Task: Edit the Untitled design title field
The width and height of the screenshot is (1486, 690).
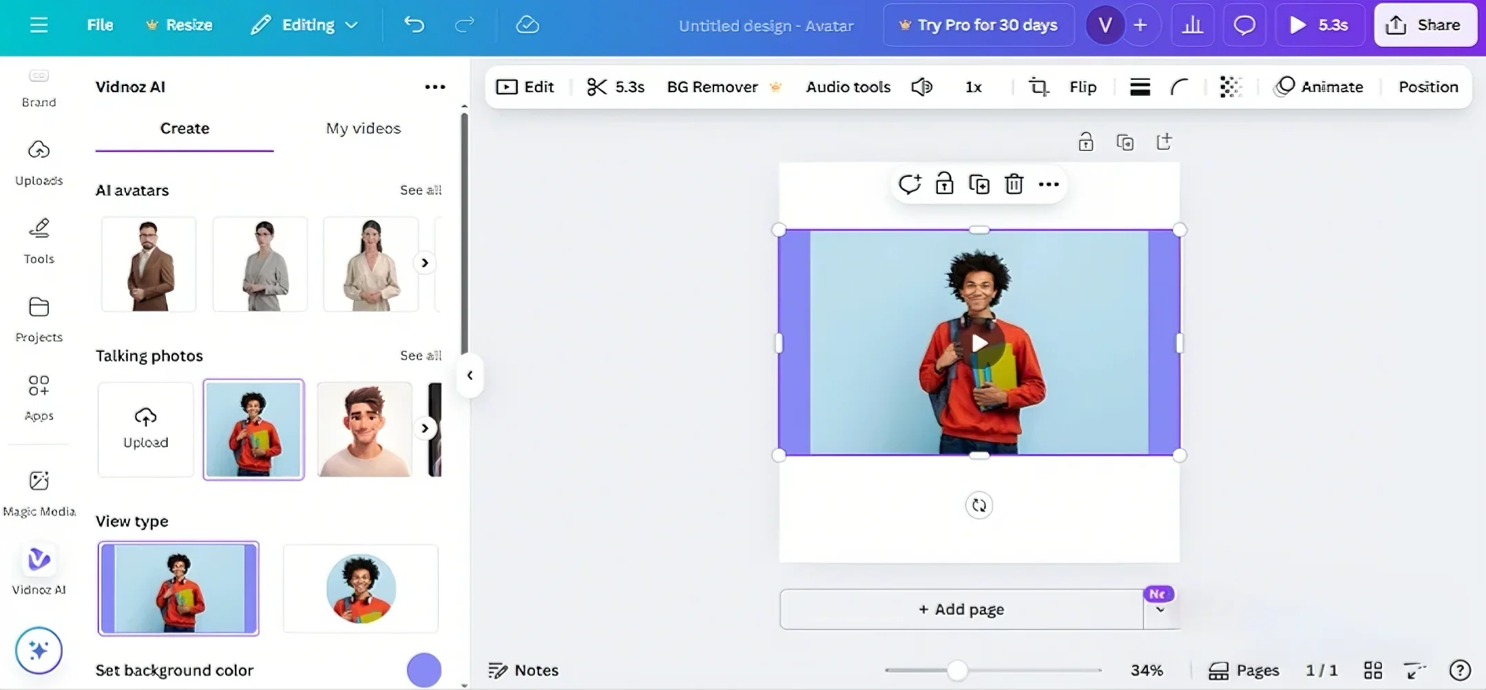Action: pyautogui.click(x=766, y=25)
